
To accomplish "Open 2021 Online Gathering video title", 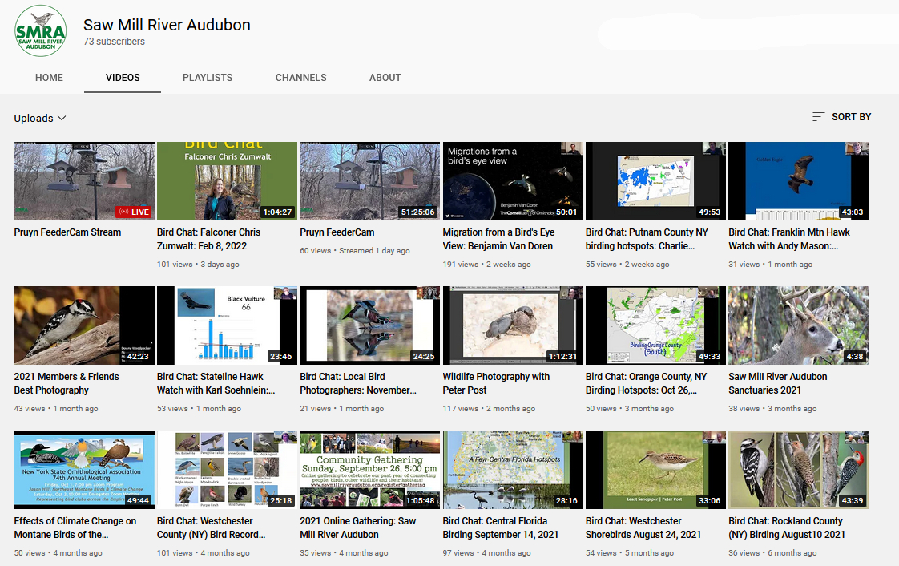I will [x=358, y=528].
